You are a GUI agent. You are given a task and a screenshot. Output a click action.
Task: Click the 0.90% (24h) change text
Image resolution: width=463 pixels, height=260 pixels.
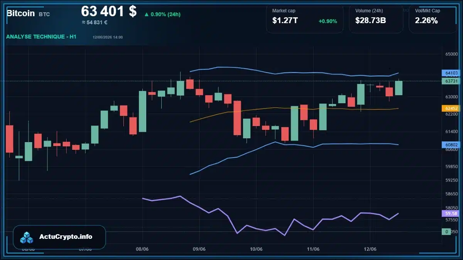(x=166, y=15)
